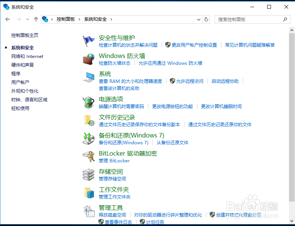The width and height of the screenshot is (295, 226).
Task: Expand chevron after 控制面板 in breadcrumb
Action: [79, 19]
